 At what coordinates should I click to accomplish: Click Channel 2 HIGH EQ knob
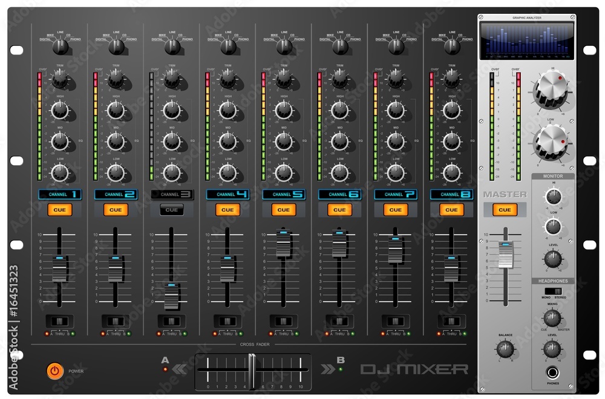click(x=116, y=110)
